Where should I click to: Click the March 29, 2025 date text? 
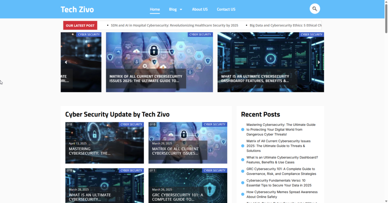pyautogui.click(x=162, y=144)
